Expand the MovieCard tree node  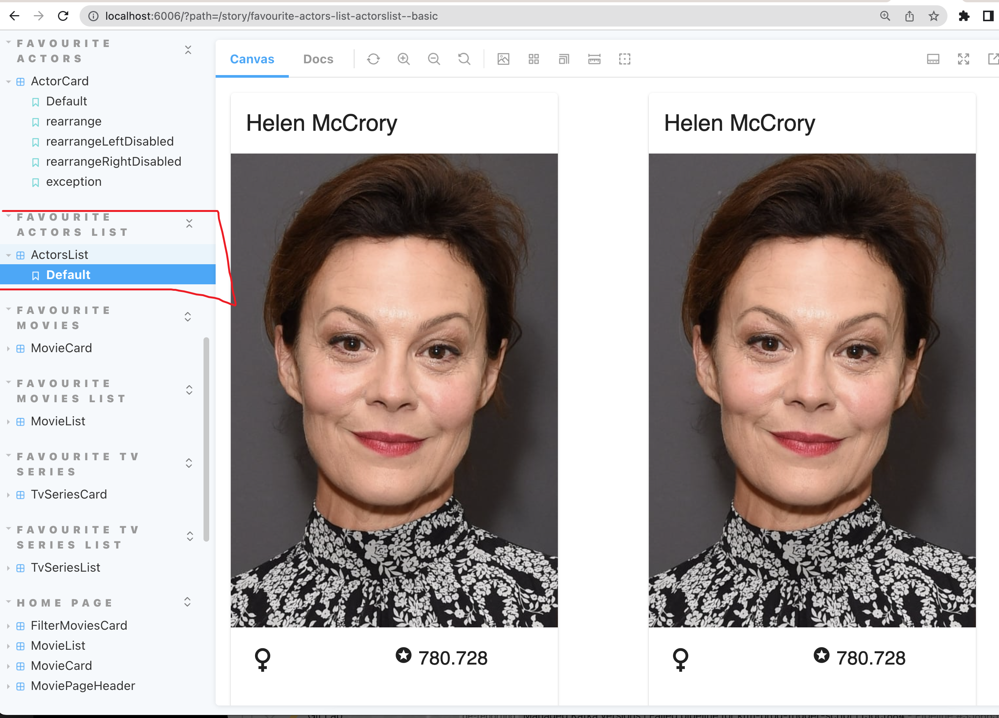(x=61, y=348)
